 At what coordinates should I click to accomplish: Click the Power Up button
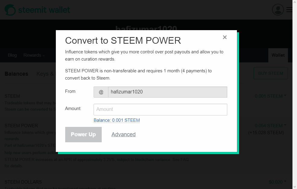[x=83, y=134]
